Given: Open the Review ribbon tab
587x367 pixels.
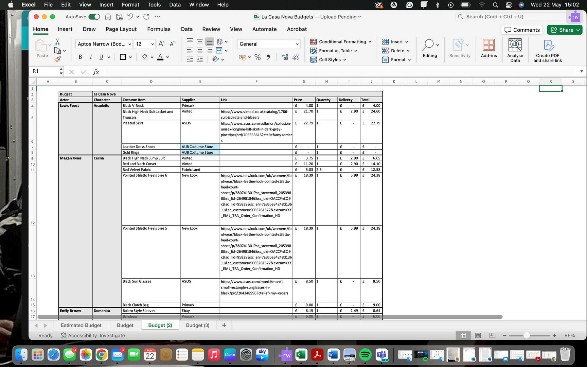Looking at the screenshot, I should [211, 29].
